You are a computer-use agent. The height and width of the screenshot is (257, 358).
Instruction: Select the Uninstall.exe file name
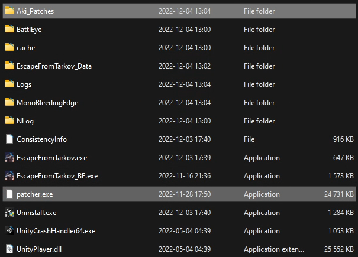[x=37, y=213]
